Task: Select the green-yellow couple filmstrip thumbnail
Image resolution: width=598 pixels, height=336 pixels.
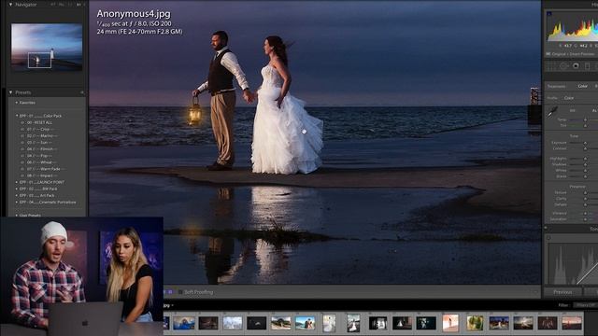Action: [475, 323]
